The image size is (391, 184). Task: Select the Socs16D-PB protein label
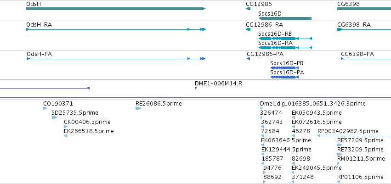coord(287,63)
